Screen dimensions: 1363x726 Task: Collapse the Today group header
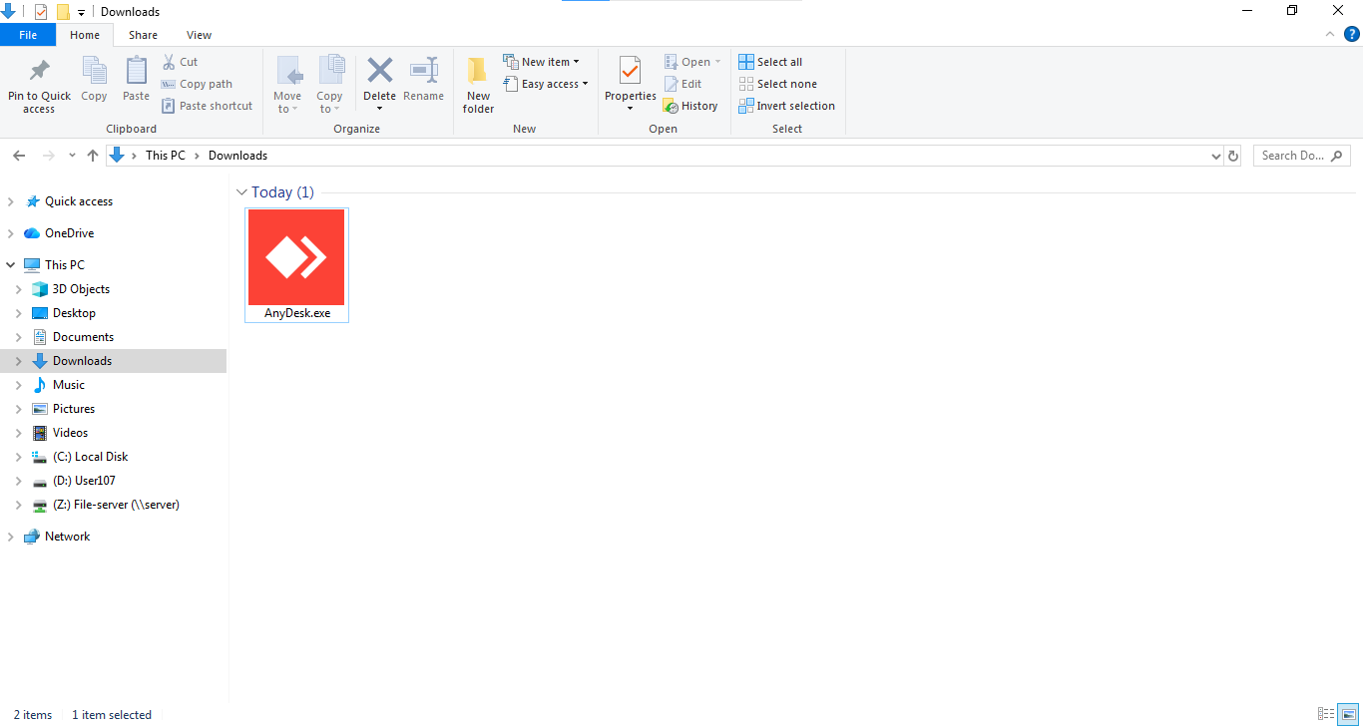coord(241,192)
